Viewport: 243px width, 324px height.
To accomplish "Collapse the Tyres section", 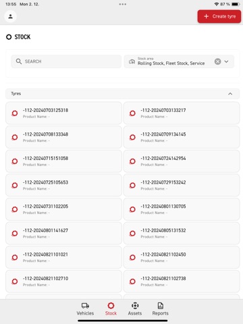I will pyautogui.click(x=230, y=94).
